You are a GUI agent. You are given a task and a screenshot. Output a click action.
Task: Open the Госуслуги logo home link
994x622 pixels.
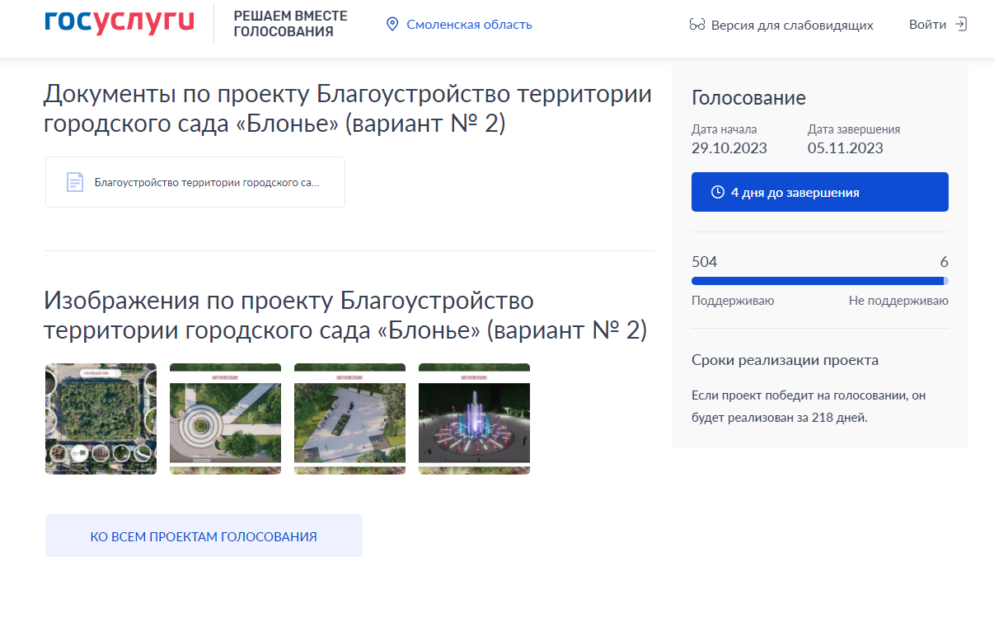point(120,23)
